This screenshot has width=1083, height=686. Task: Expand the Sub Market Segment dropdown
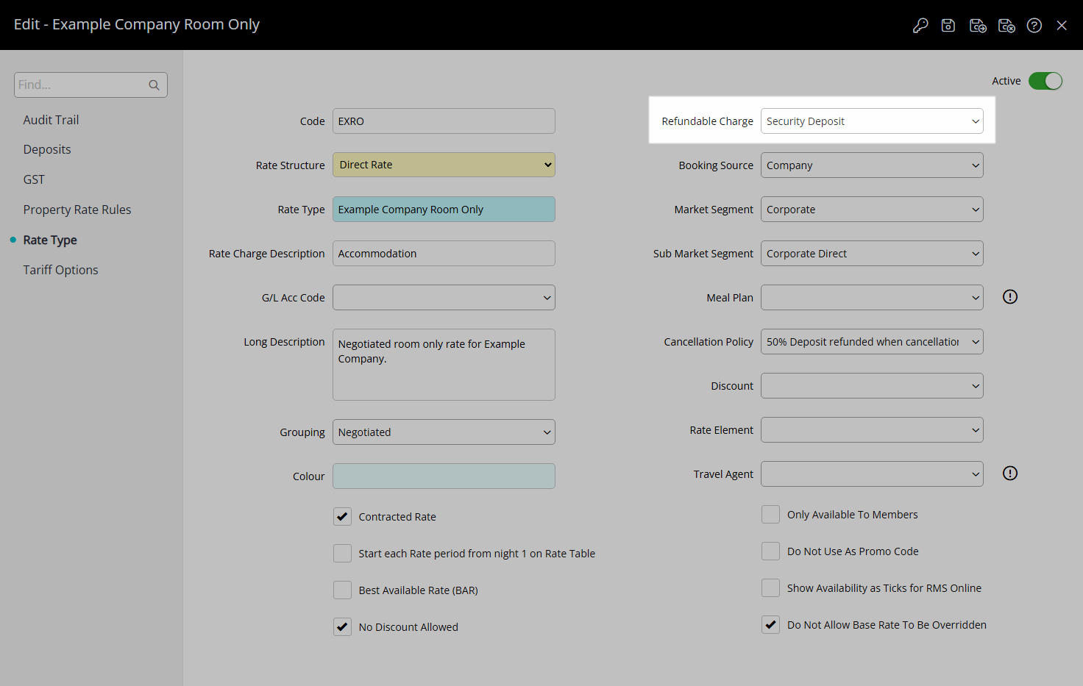(x=872, y=254)
